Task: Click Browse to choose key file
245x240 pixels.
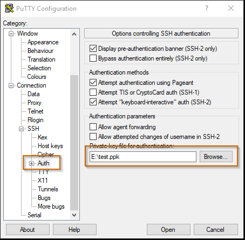Action: coord(216,157)
